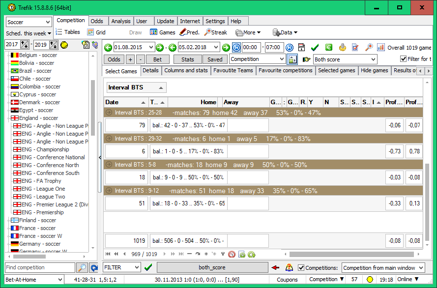Click the green checkmark in the date toolbar
437x288 pixels.
point(315,48)
